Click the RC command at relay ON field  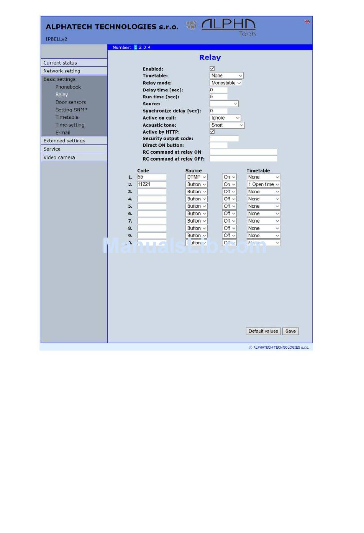point(243,152)
